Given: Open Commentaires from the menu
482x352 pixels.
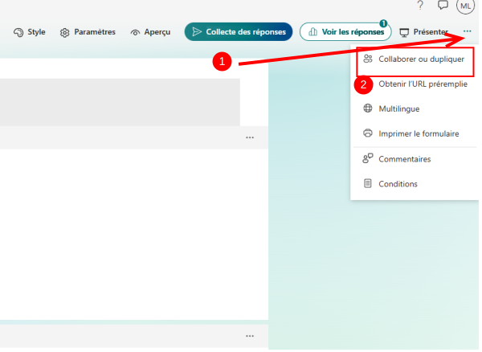Looking at the screenshot, I should (404, 159).
